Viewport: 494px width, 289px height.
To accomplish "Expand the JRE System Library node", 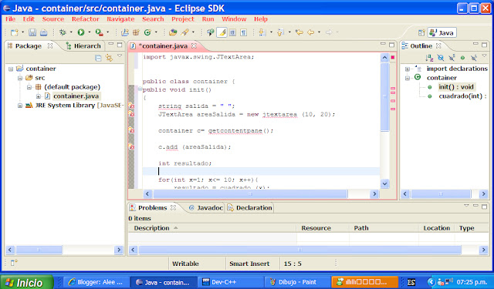I will [20, 106].
